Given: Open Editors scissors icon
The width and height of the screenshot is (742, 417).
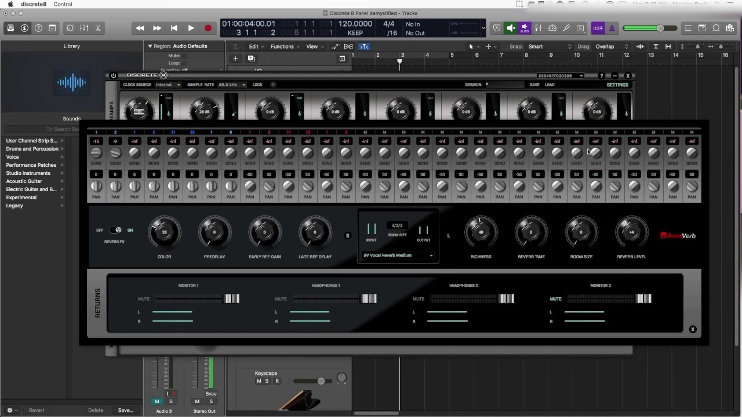Looking at the screenshot, I should [98, 28].
